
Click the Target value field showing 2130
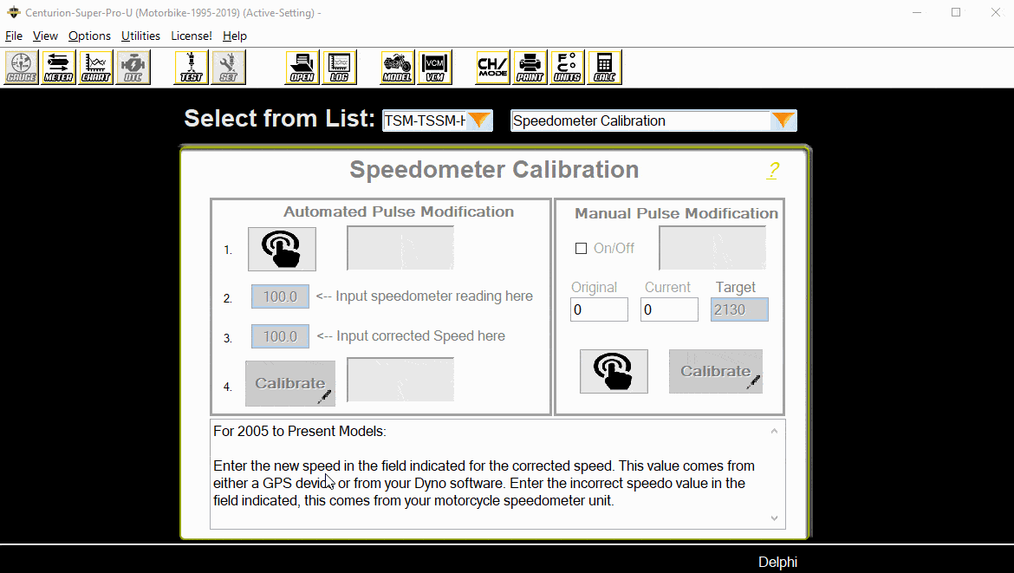coord(738,309)
